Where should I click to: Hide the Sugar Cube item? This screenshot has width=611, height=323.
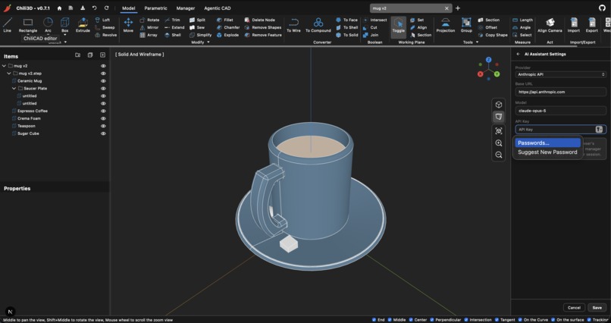tap(103, 133)
